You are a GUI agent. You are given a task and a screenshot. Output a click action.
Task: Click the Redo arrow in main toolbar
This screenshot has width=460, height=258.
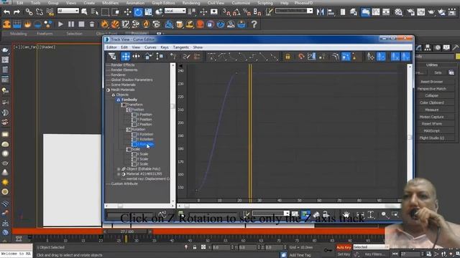[17, 12]
